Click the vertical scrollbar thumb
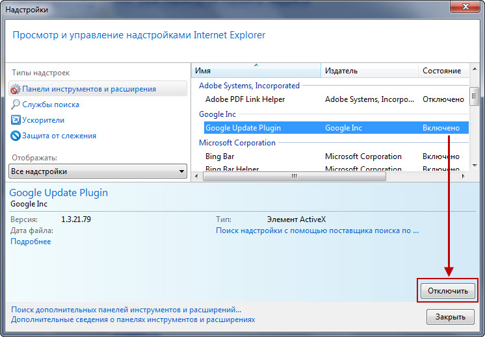Viewport: 485px width, 337px height. click(474, 96)
